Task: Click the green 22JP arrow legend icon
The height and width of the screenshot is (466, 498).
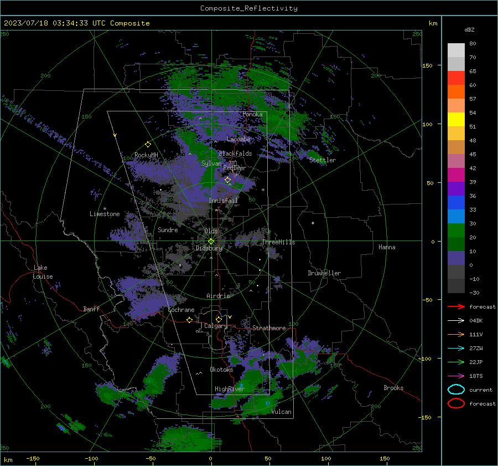Action: point(456,362)
